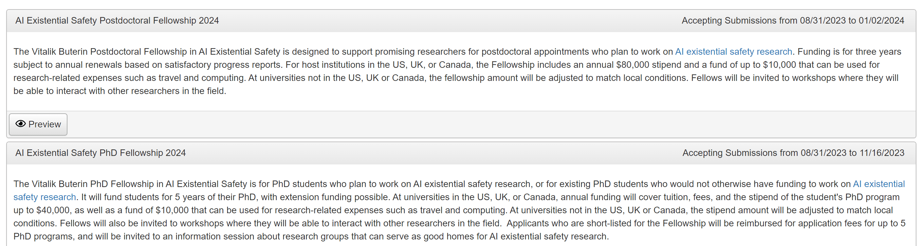Click the AI Existential Safety Postdoctoral Fellowship 2024 title
Image resolution: width=920 pixels, height=246 pixels.
click(117, 21)
